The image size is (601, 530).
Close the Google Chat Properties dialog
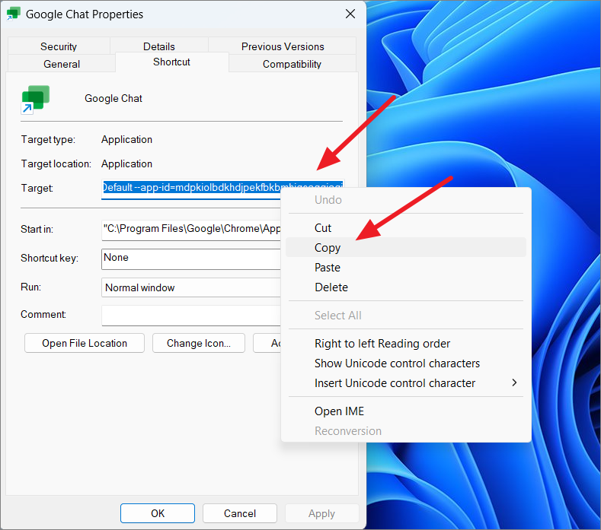[x=350, y=14]
